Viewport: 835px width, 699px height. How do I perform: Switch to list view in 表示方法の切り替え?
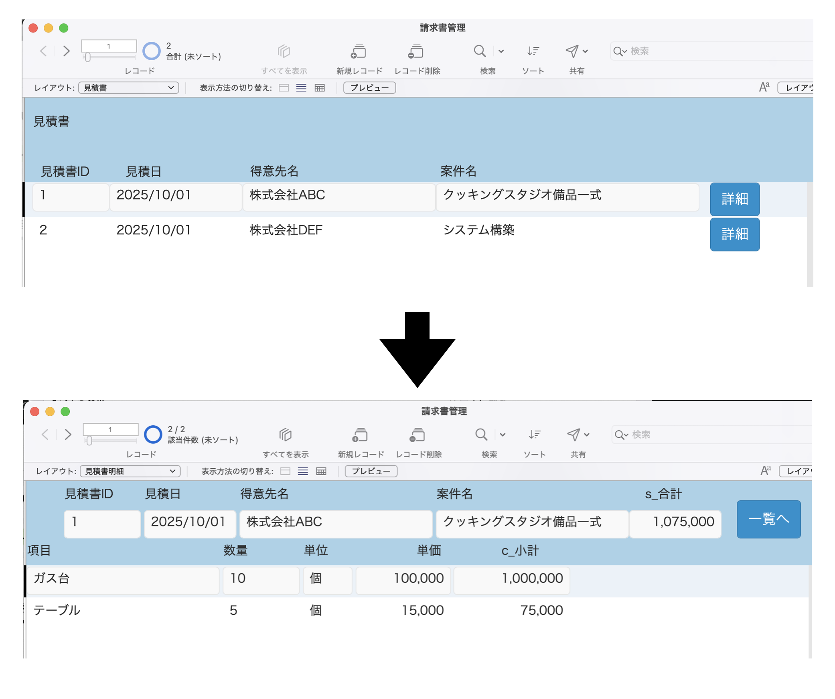point(301,87)
